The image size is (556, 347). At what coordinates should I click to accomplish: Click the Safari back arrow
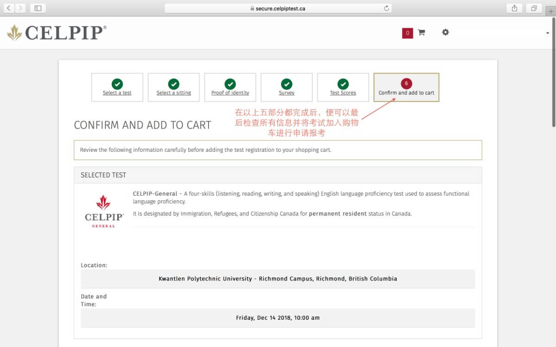click(8, 8)
